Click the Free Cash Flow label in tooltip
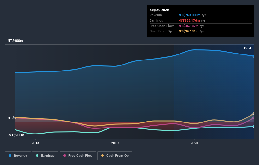This screenshot has height=165, width=259. click(162, 26)
